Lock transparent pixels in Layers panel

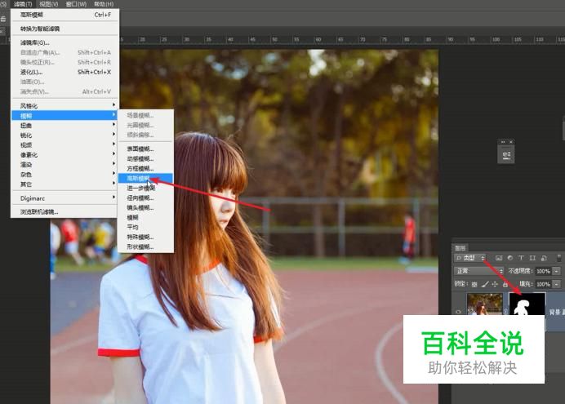click(x=474, y=284)
